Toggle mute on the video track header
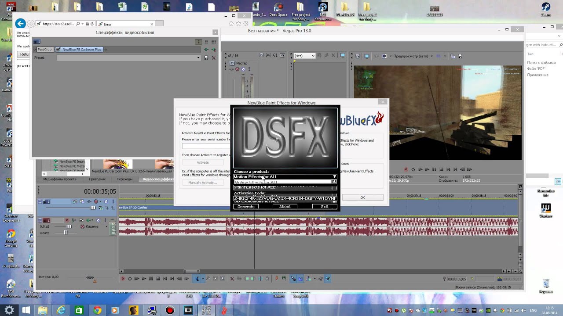Viewport: 563px width, 316px height. pos(106,201)
